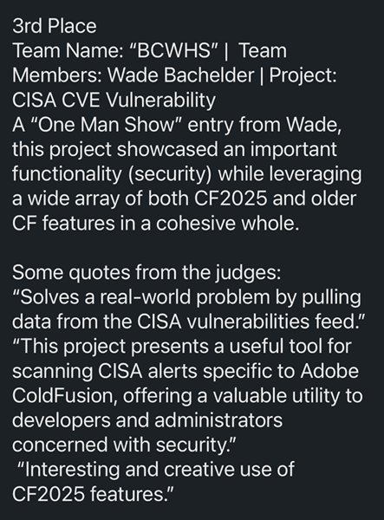Click the name Wade Bachelder
The width and height of the screenshot is (384, 520).
(180, 75)
